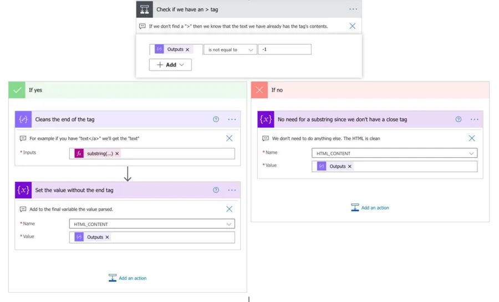Click the condition icon on Check if we have an > tag
This screenshot has width=499, height=302.
tap(145, 9)
